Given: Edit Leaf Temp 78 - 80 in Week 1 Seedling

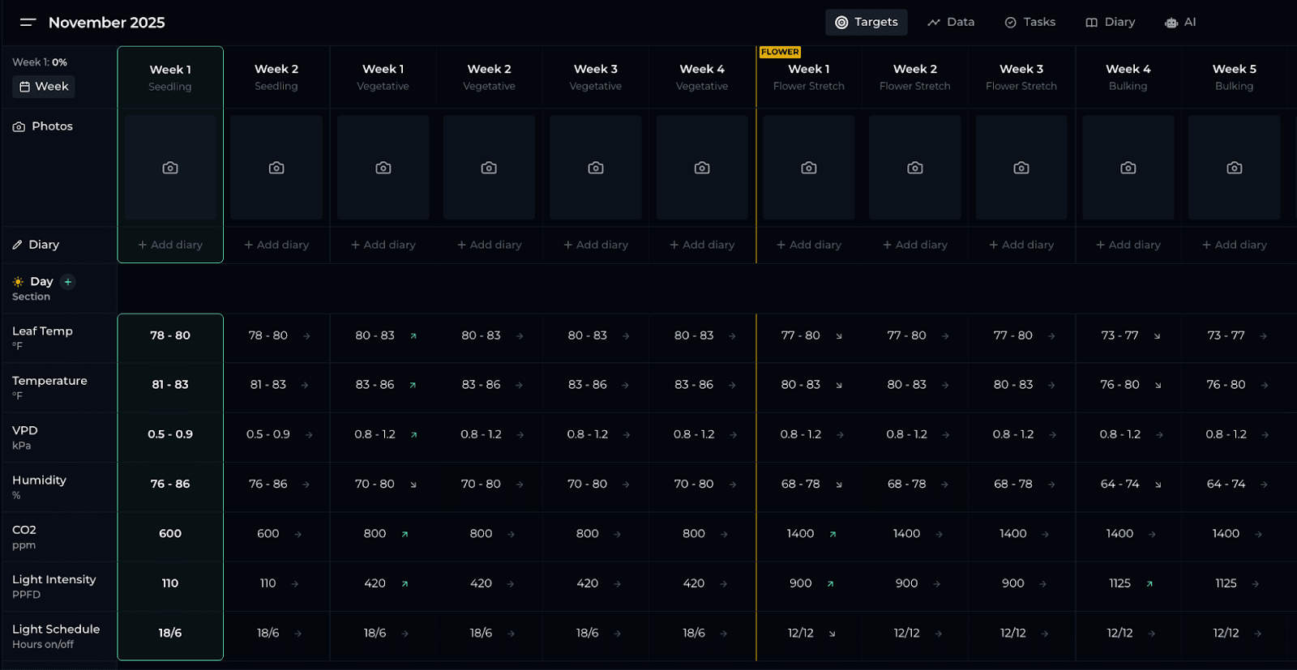Looking at the screenshot, I should [170, 335].
